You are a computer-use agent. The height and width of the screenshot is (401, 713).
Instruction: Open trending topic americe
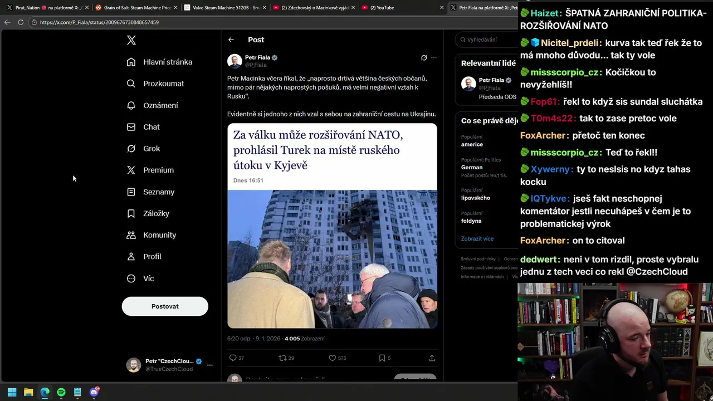point(472,144)
